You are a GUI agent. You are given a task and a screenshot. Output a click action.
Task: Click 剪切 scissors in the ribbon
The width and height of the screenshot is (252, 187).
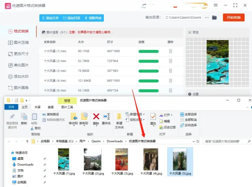point(36,128)
